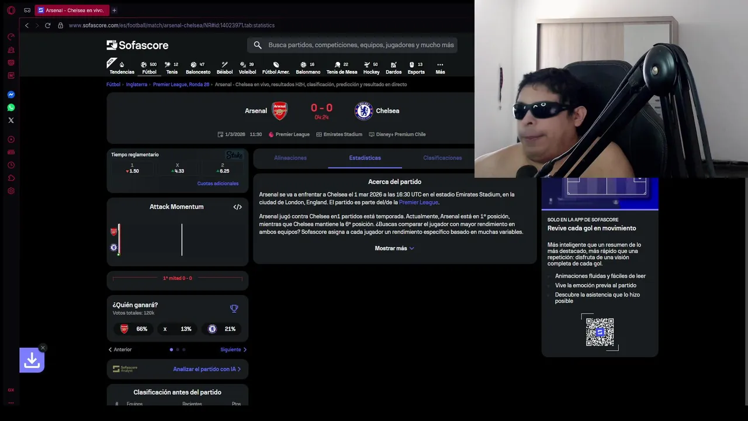Select home win odds 1.50

tap(132, 168)
